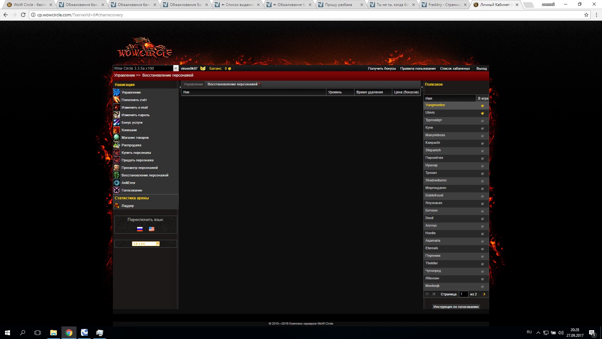602x339 pixels.
Task: Go to next page of vote list
Action: pos(484,294)
